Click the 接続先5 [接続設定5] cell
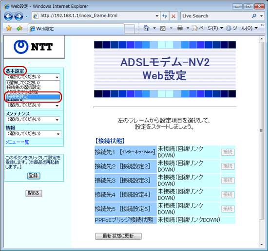This screenshot has width=268, height=251. 125,209
